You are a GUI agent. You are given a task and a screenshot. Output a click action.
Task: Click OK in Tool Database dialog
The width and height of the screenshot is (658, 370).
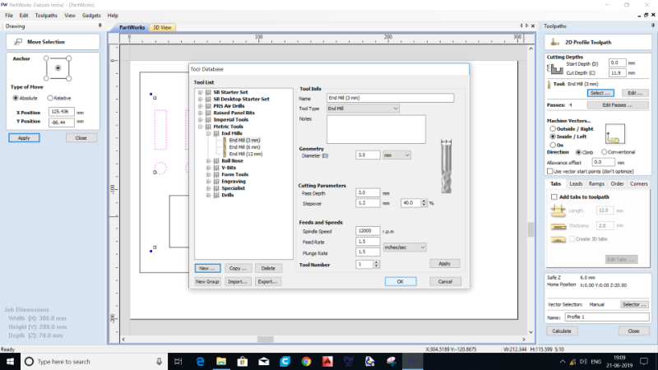(x=401, y=281)
